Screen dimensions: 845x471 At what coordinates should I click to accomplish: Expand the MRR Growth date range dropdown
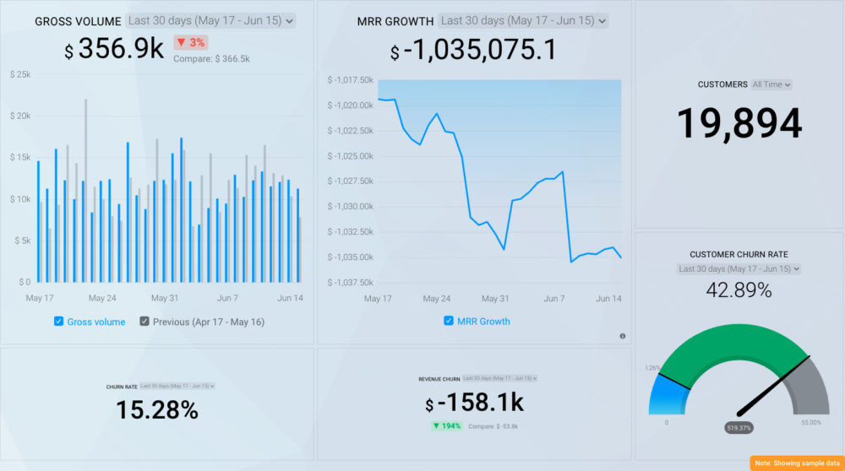(x=524, y=21)
